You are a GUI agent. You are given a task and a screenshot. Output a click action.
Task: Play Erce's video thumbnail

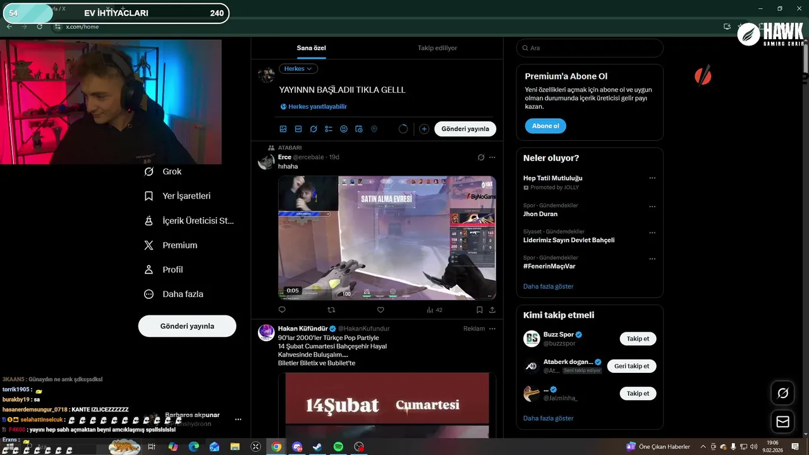pyautogui.click(x=387, y=238)
